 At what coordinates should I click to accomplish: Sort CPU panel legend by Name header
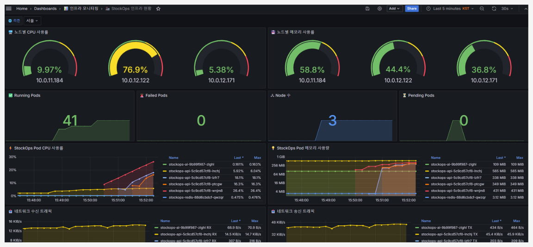coord(174,158)
